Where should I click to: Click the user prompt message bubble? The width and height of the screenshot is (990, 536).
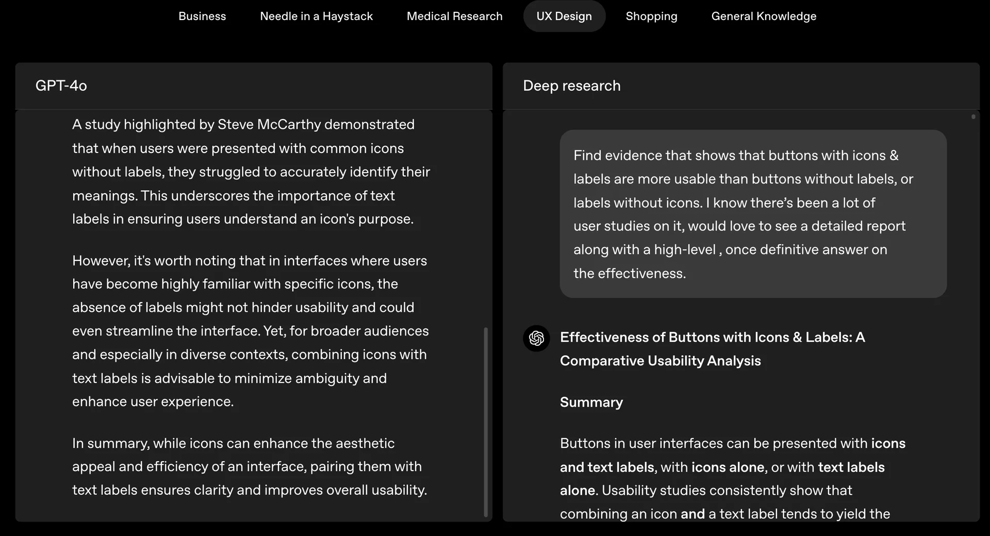tap(753, 214)
